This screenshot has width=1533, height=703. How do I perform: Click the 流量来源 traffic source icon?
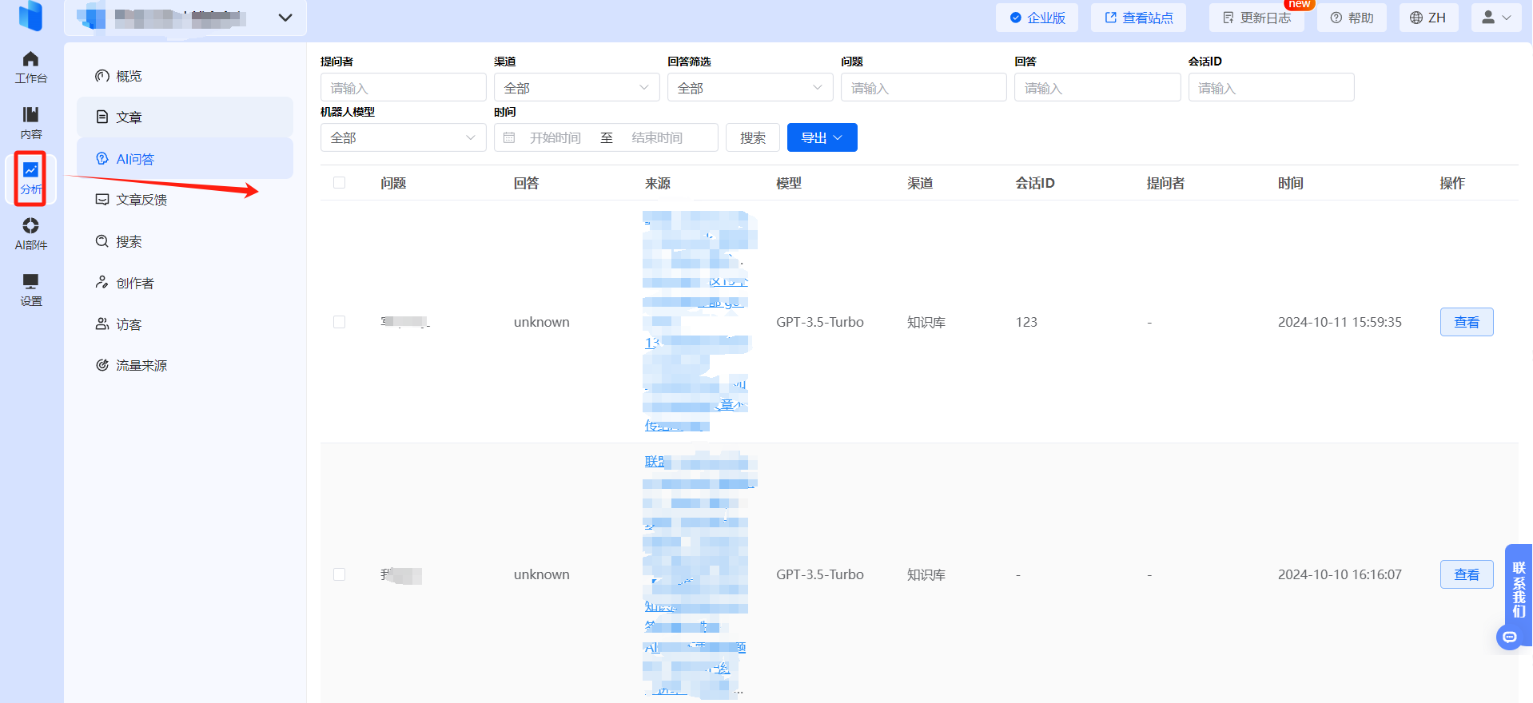click(102, 365)
